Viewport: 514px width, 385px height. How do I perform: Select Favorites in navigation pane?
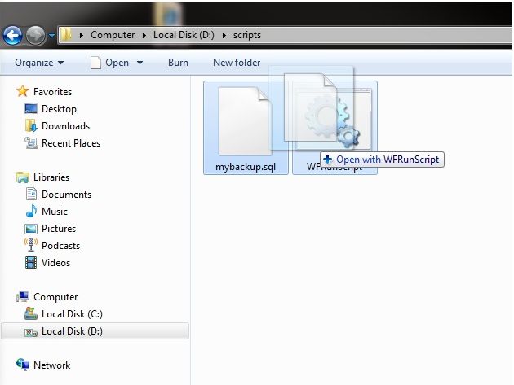pyautogui.click(x=52, y=92)
